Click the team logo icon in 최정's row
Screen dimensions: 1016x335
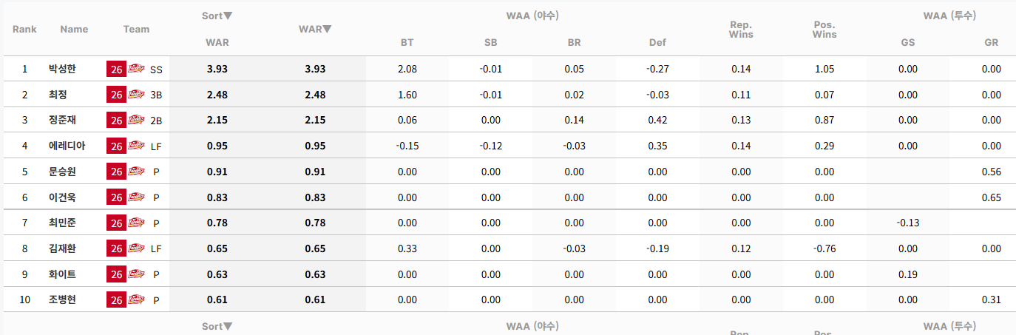137,95
